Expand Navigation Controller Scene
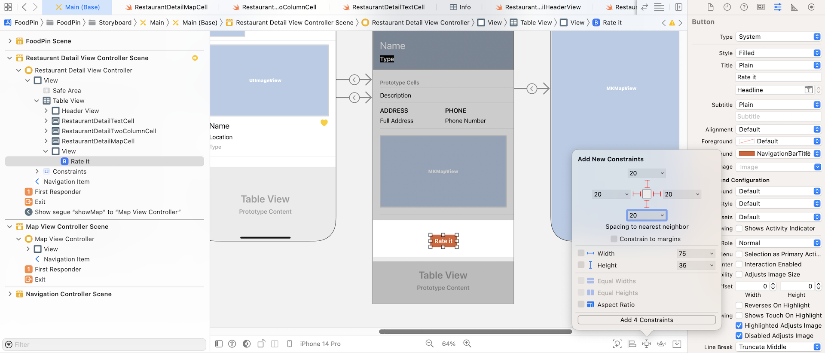 (x=10, y=294)
